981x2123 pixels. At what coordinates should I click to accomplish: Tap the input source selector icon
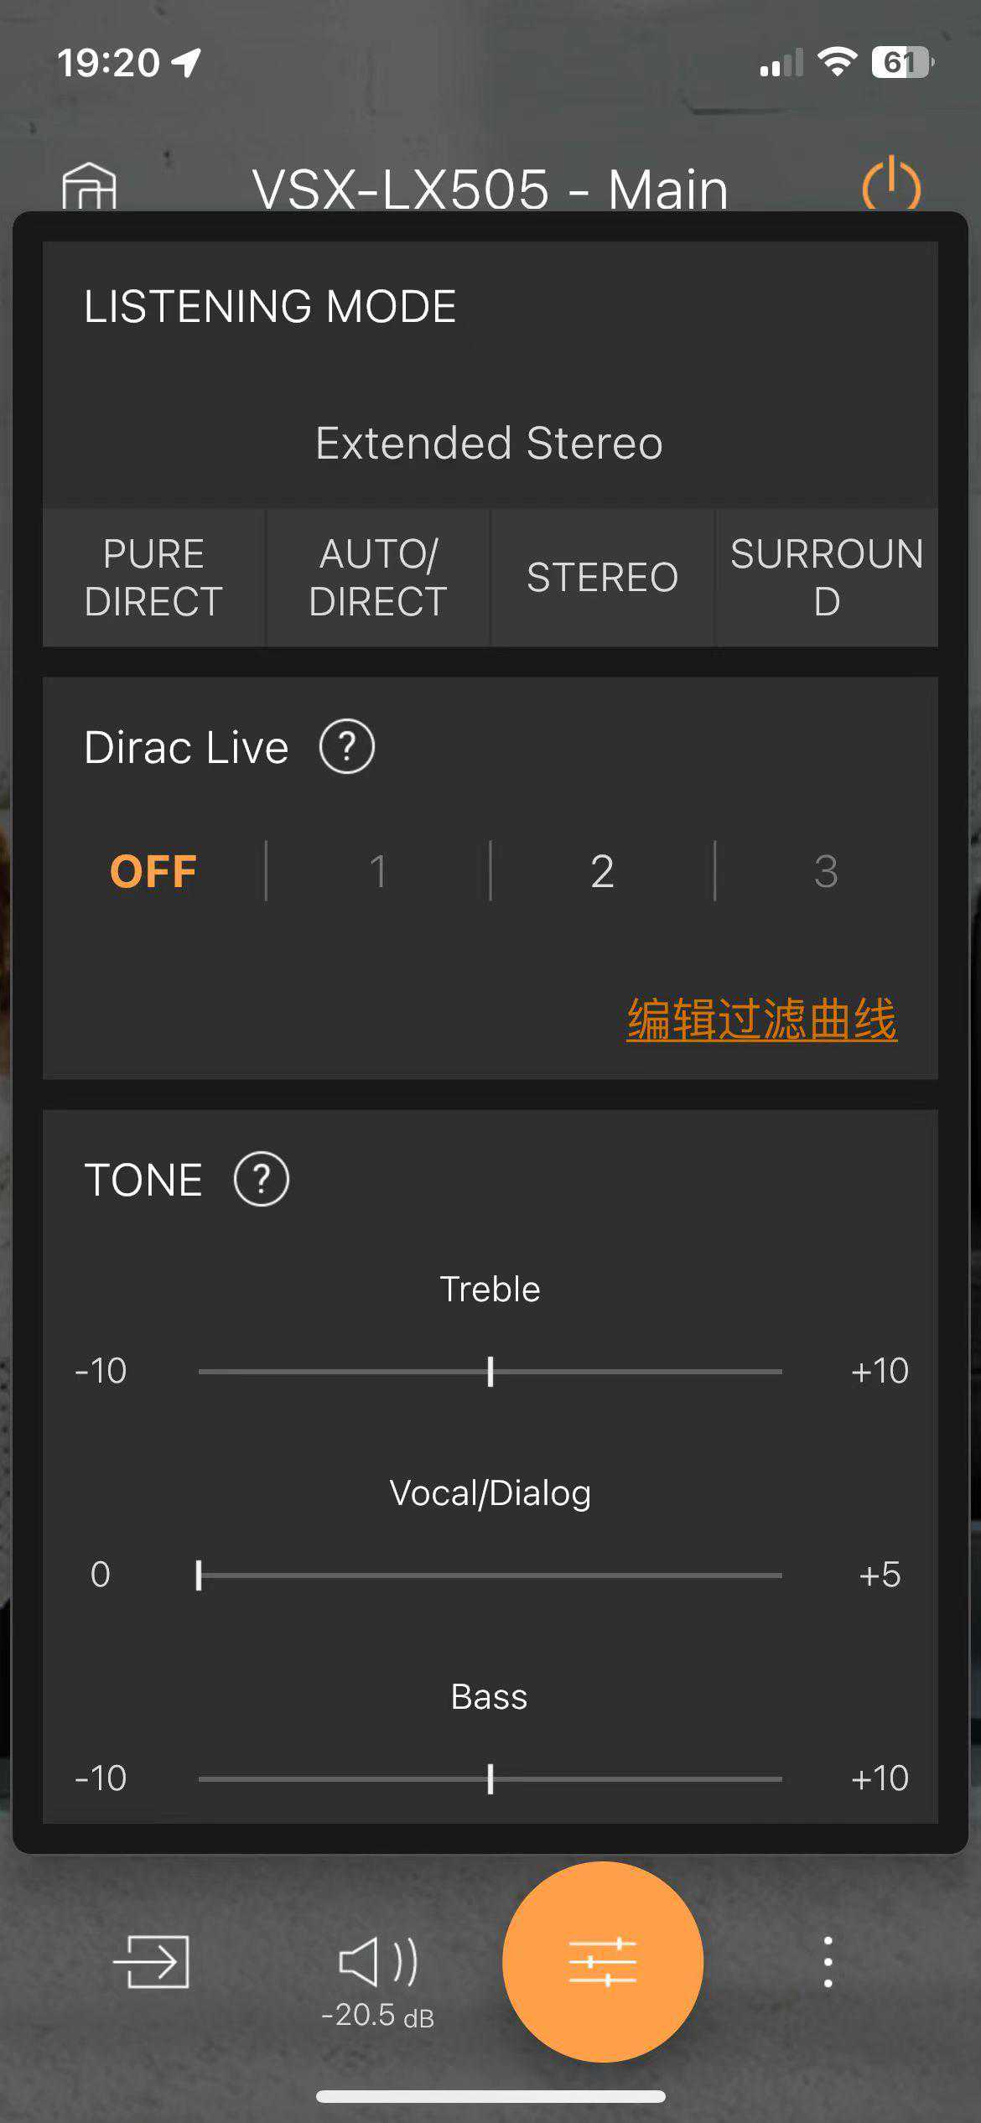coord(152,1961)
